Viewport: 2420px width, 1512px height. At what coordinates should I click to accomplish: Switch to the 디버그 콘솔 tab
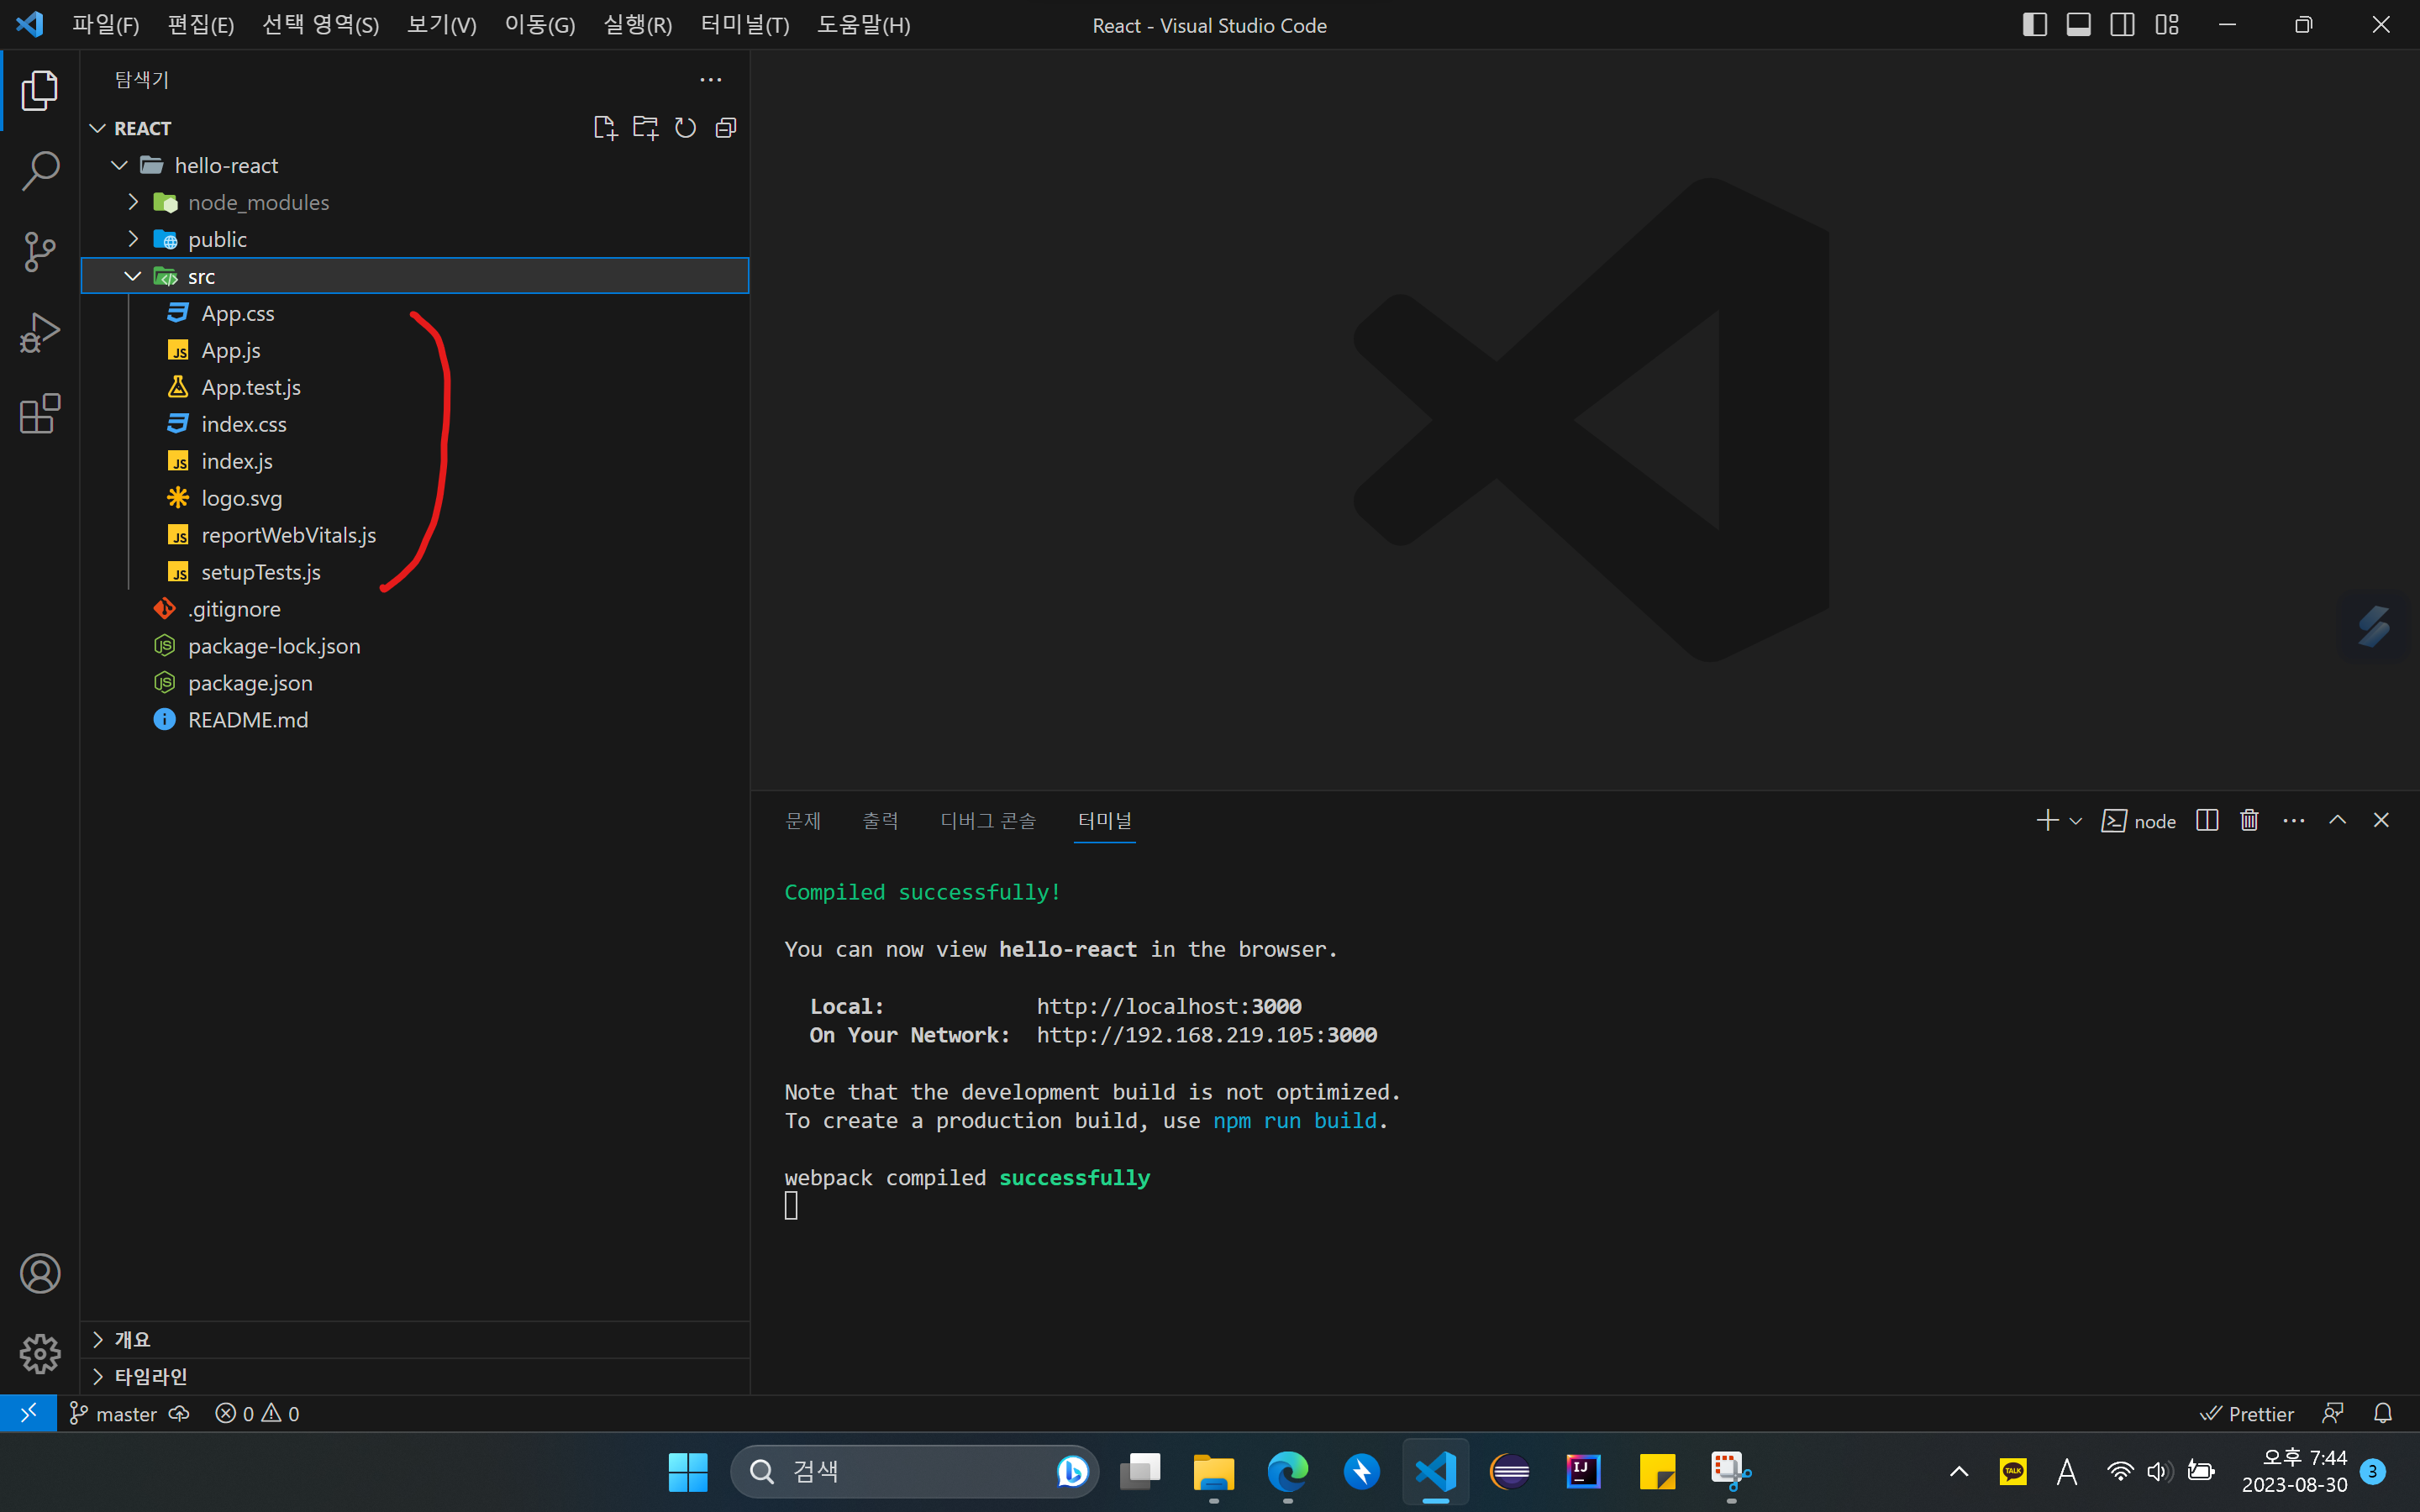pos(988,821)
